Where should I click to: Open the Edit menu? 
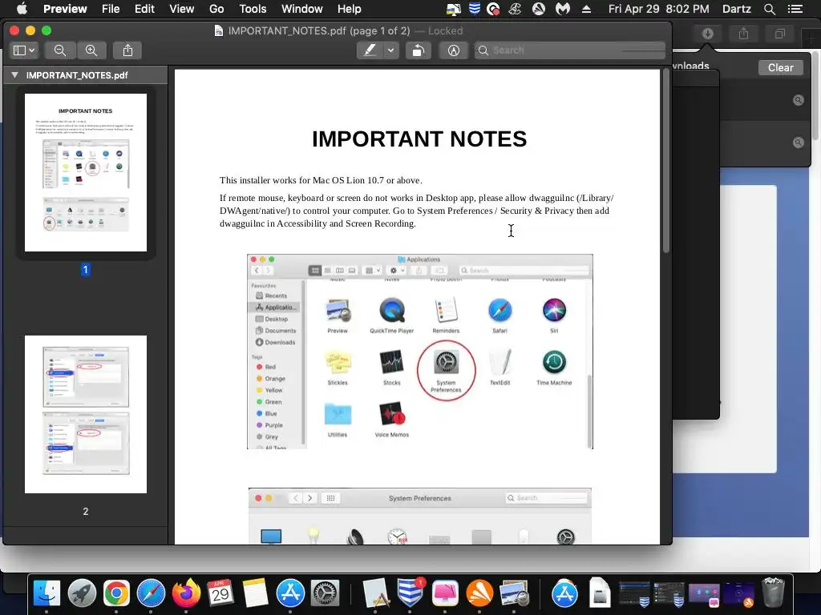click(144, 9)
